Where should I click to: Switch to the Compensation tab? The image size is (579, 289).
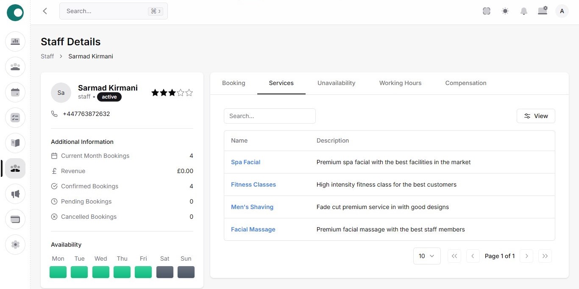tap(465, 83)
